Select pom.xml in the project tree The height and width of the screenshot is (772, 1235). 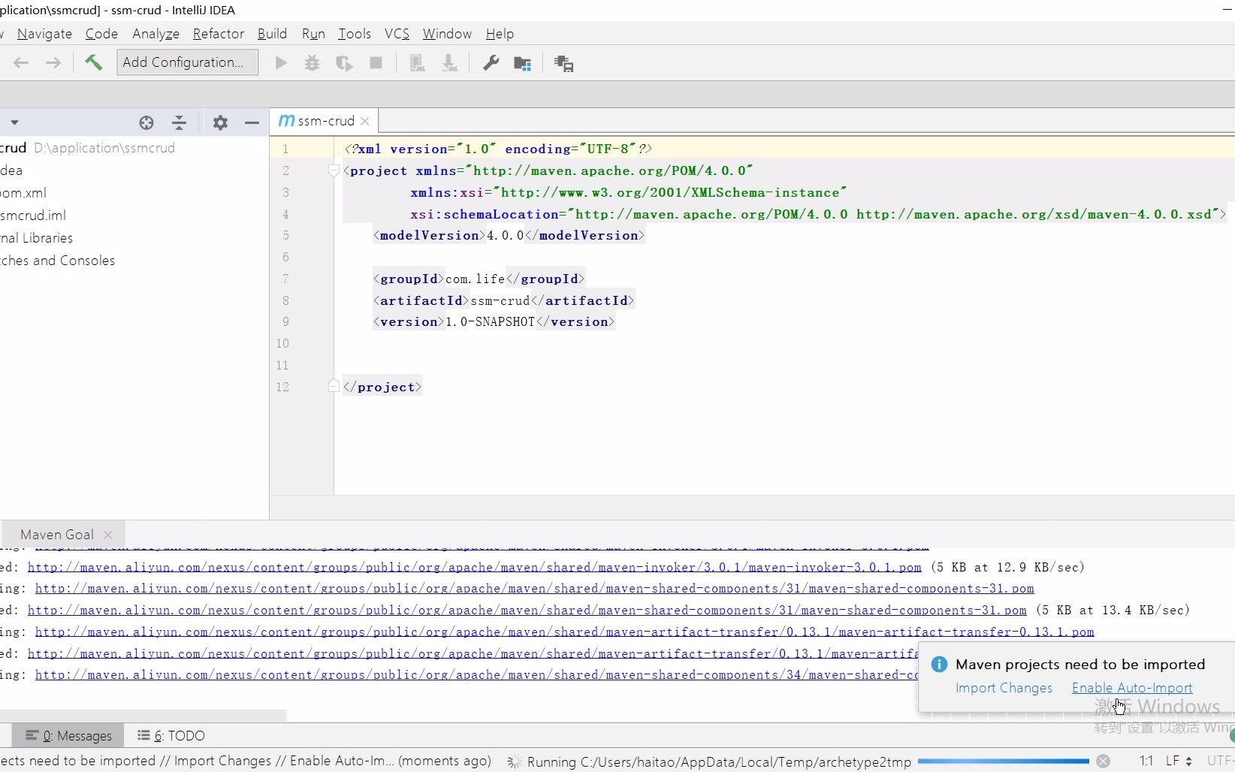point(23,193)
